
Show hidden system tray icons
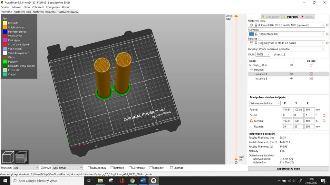279,181
